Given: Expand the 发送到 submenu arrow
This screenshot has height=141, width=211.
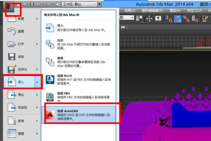Looking at the screenshot, I should pyautogui.click(x=37, y=108).
